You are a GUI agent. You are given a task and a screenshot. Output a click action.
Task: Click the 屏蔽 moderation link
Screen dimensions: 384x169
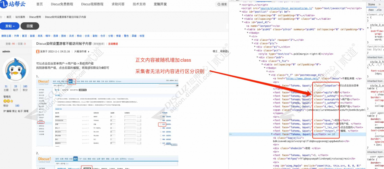(134, 36)
